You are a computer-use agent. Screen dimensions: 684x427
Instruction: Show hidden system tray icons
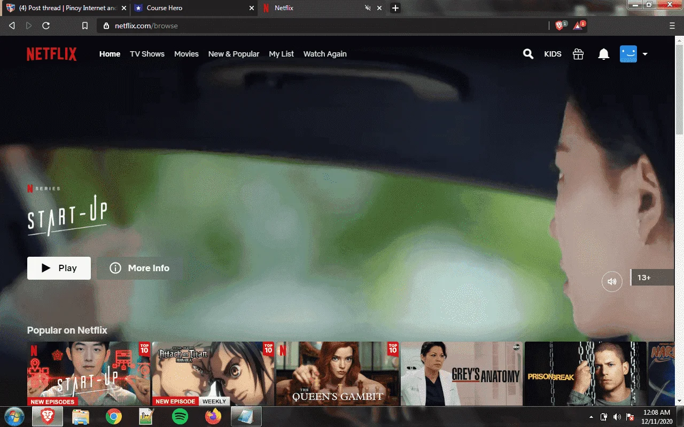[591, 417]
